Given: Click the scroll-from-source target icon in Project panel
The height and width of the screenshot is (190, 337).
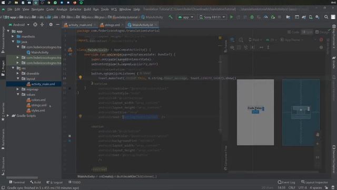Looking at the screenshot, I should pos(35,25).
